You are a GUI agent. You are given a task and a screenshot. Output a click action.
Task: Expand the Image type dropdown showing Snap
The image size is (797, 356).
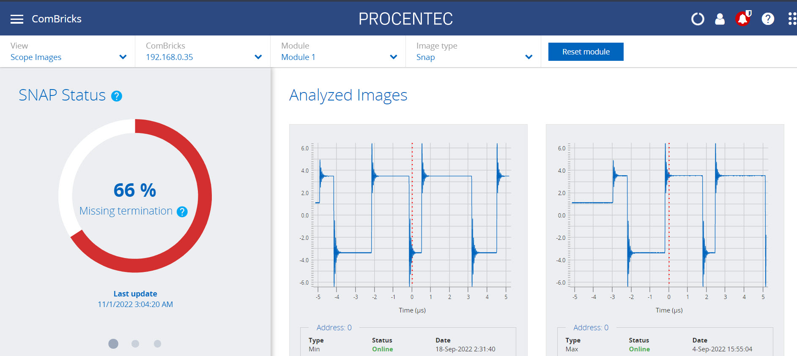474,52
